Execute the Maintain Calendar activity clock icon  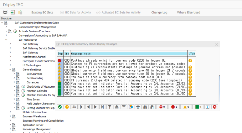click(x=23, y=91)
